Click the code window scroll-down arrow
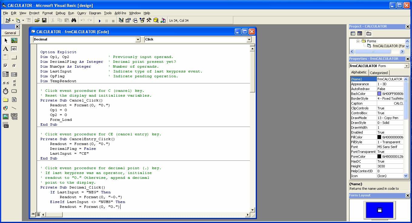Screen dimensions: 412x223 [252, 210]
